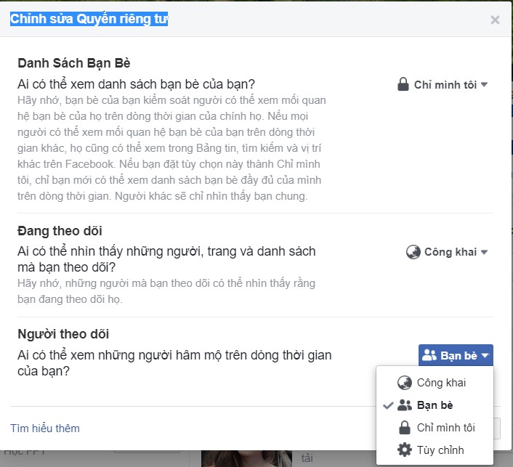Click the lock icon in the dropdown menu
This screenshot has width=513, height=467.
click(405, 427)
